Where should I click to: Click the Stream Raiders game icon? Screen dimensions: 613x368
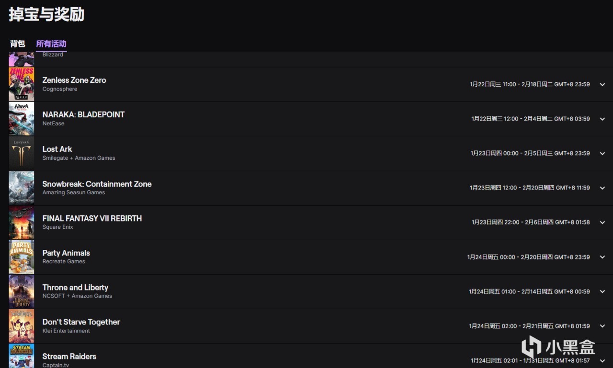(22, 356)
